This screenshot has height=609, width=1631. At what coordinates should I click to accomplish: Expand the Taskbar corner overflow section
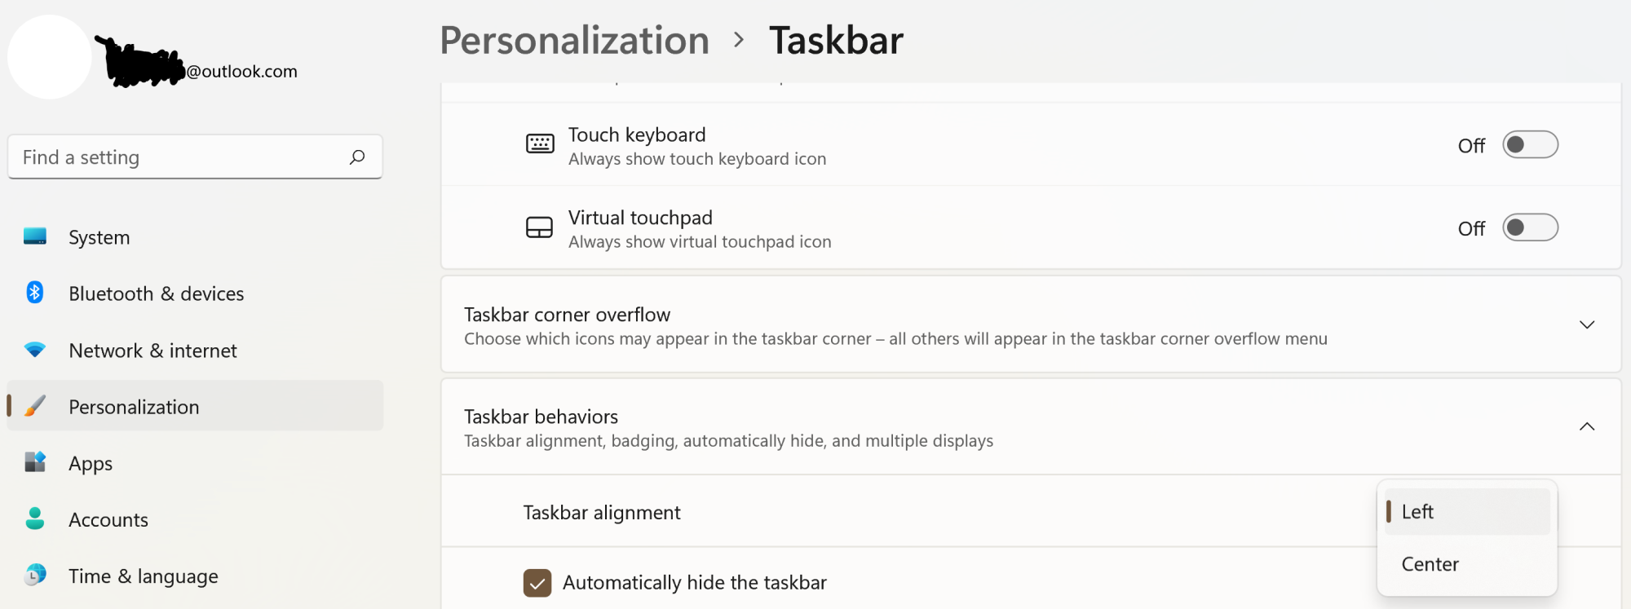pos(1586,324)
